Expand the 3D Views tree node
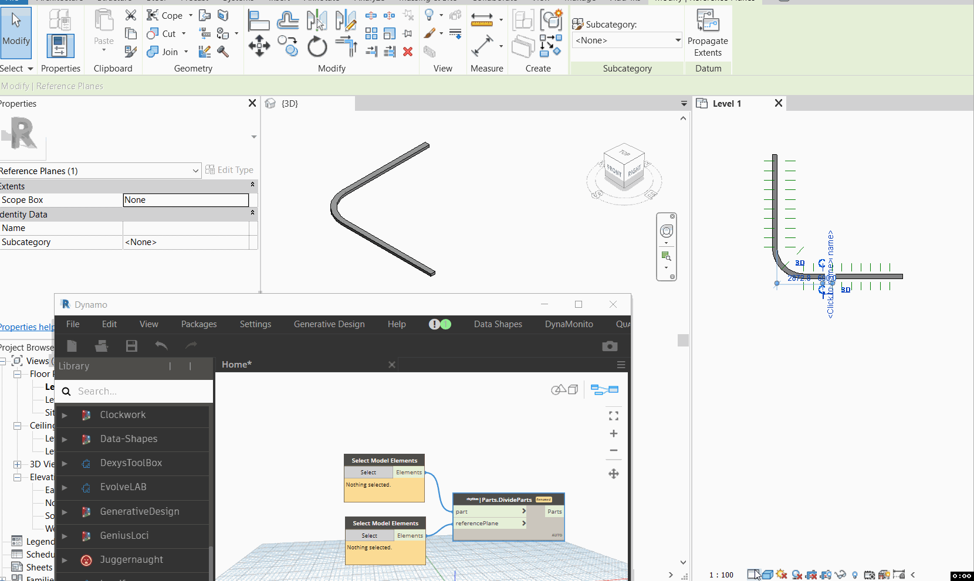Screen dimensions: 974x581 (x=17, y=464)
